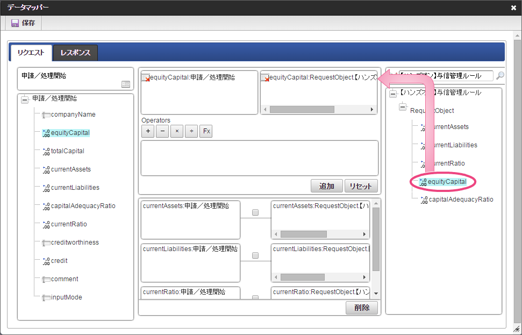The width and height of the screenshot is (522, 335).
Task: Click the creditworthiness text field icon
Action: tap(46, 243)
